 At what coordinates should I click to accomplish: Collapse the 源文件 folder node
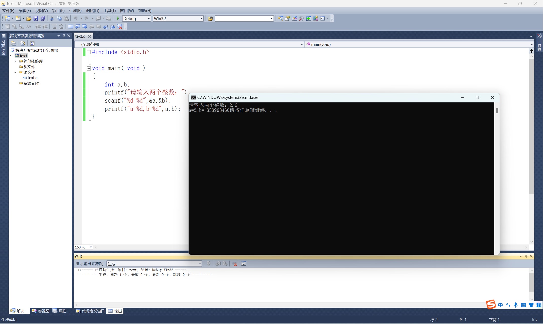click(15, 72)
